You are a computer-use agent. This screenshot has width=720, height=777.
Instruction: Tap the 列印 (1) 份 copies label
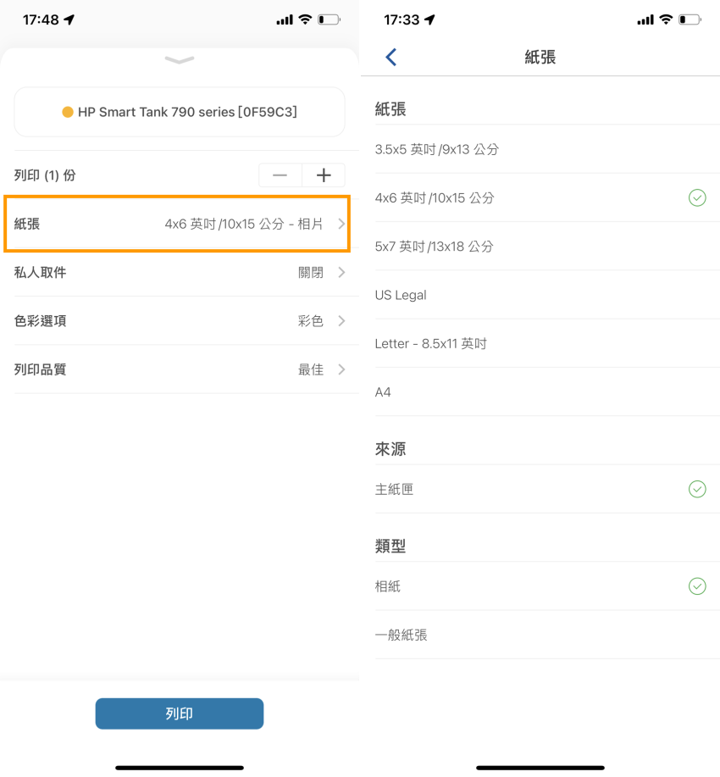click(x=45, y=175)
